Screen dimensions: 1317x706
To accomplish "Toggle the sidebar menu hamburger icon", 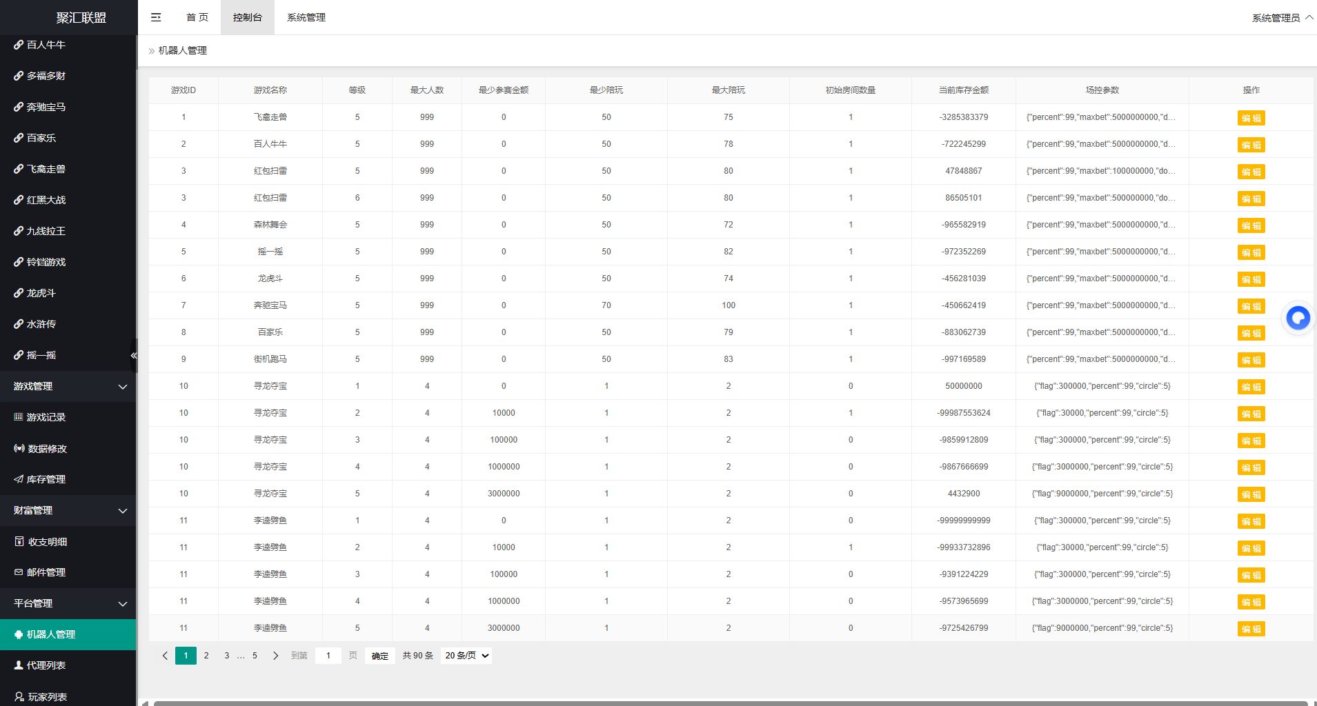I will 156,17.
